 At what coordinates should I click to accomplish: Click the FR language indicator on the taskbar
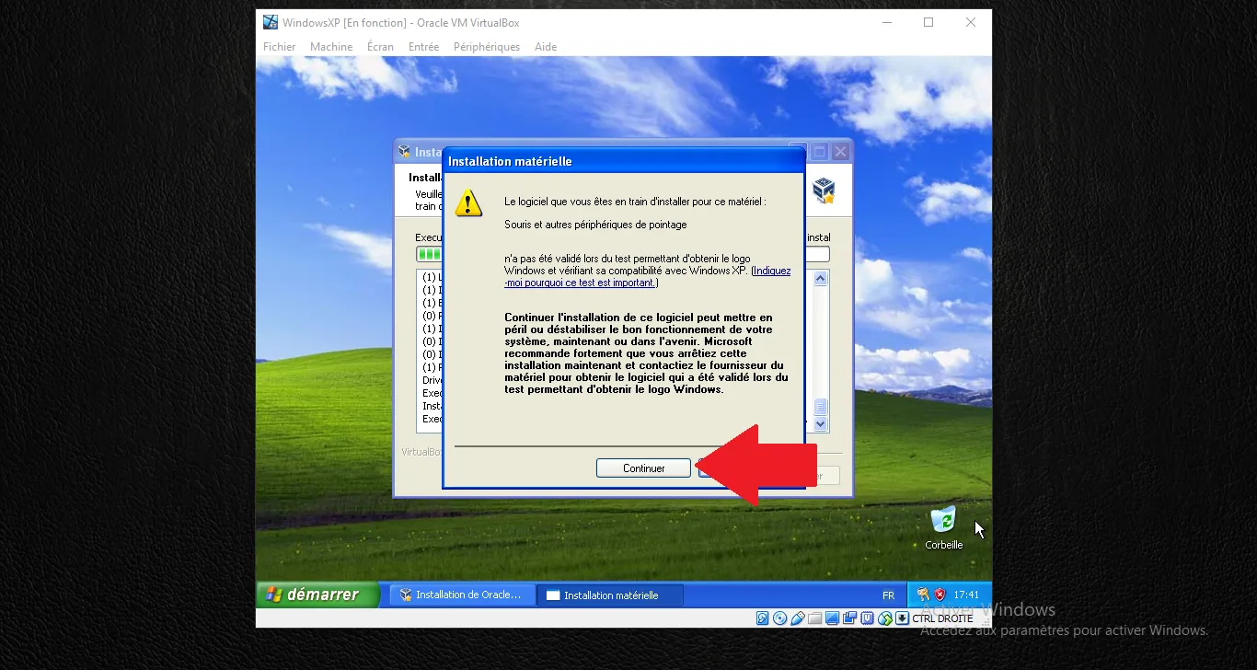888,595
